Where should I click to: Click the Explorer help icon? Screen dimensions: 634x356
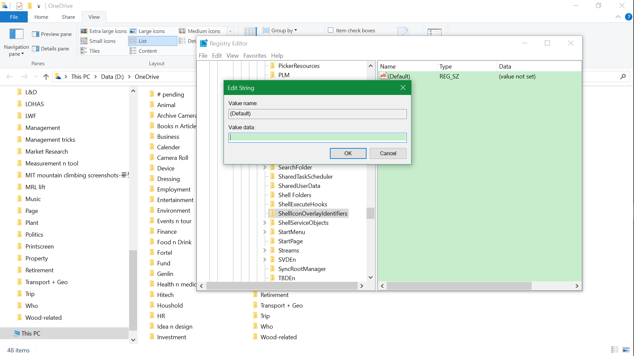click(629, 17)
